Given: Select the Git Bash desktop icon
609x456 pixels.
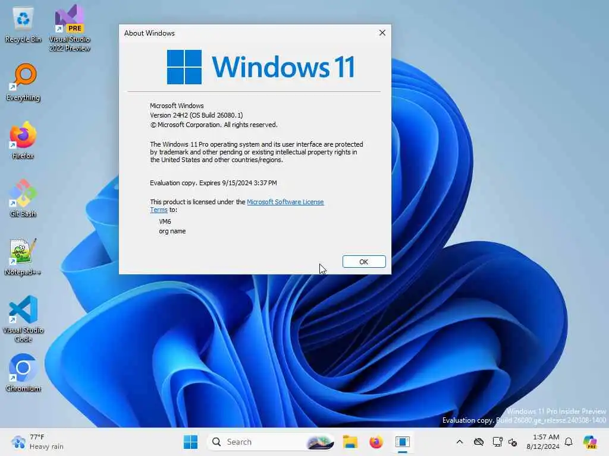Looking at the screenshot, I should point(23,198).
